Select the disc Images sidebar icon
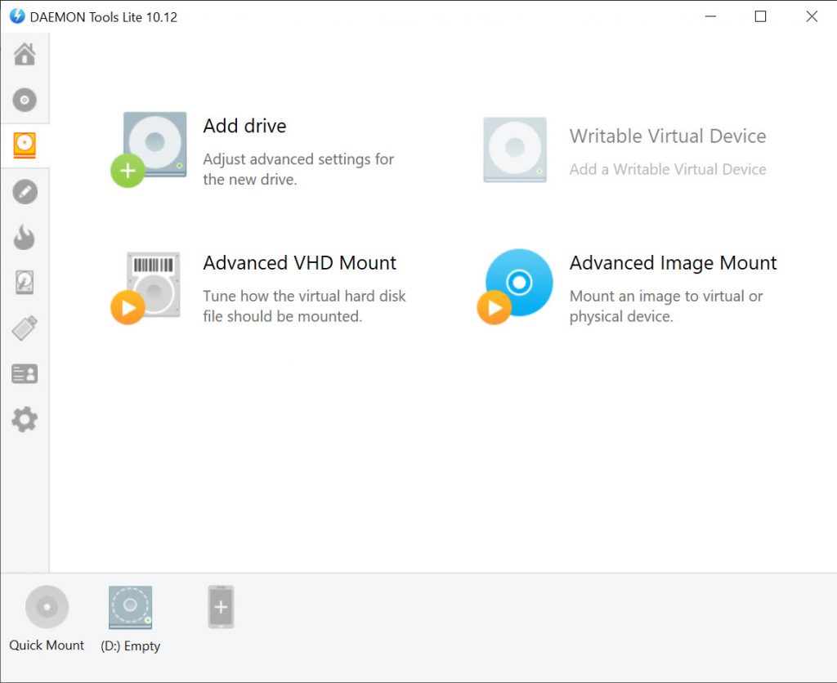The height and width of the screenshot is (683, 837). coord(25,100)
